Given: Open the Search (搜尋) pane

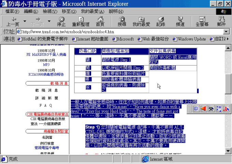Looking at the screenshot, I should 122,21.
